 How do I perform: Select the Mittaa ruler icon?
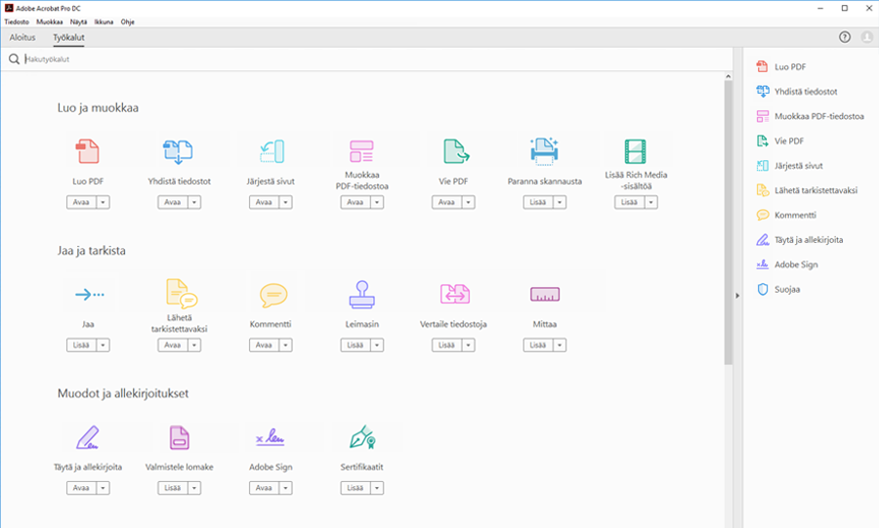point(545,294)
